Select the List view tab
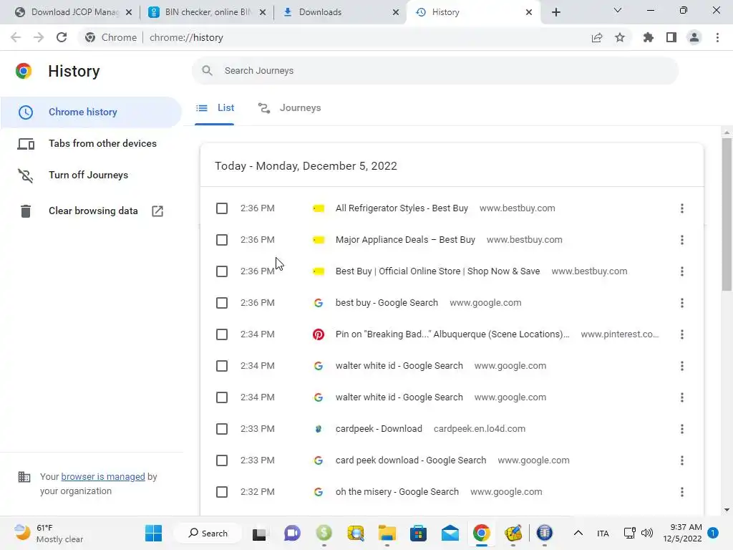This screenshot has width=733, height=550. click(215, 108)
